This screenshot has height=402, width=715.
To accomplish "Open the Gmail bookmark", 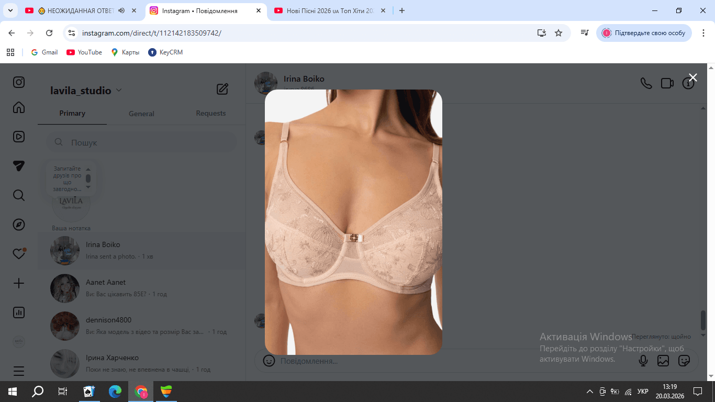I will (44, 52).
